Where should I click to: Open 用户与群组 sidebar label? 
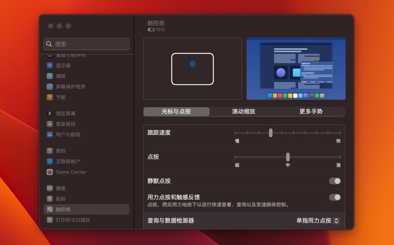(68, 135)
